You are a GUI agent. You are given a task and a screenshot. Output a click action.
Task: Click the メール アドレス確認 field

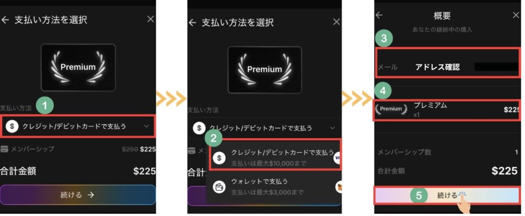(x=448, y=63)
